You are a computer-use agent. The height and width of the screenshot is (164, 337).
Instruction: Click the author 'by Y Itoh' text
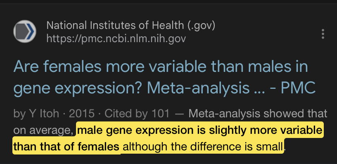coord(36,114)
